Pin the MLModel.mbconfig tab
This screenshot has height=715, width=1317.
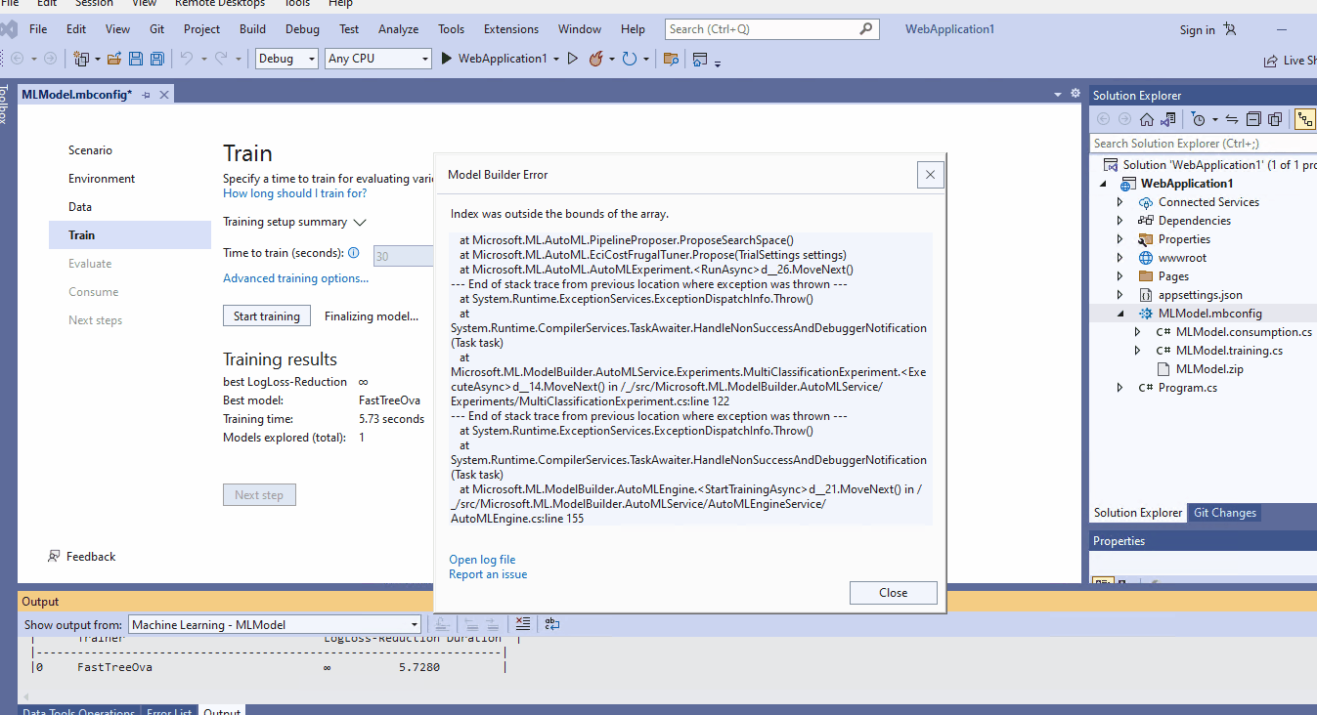tap(147, 95)
